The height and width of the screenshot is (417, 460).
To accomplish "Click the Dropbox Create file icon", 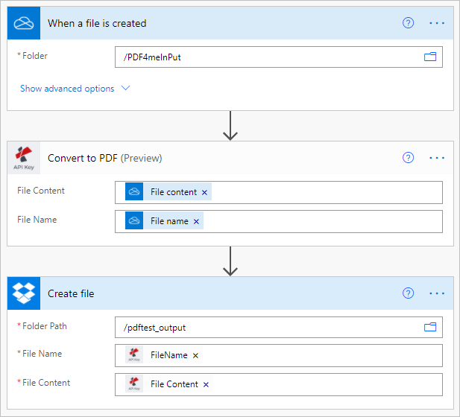I will [x=24, y=293].
